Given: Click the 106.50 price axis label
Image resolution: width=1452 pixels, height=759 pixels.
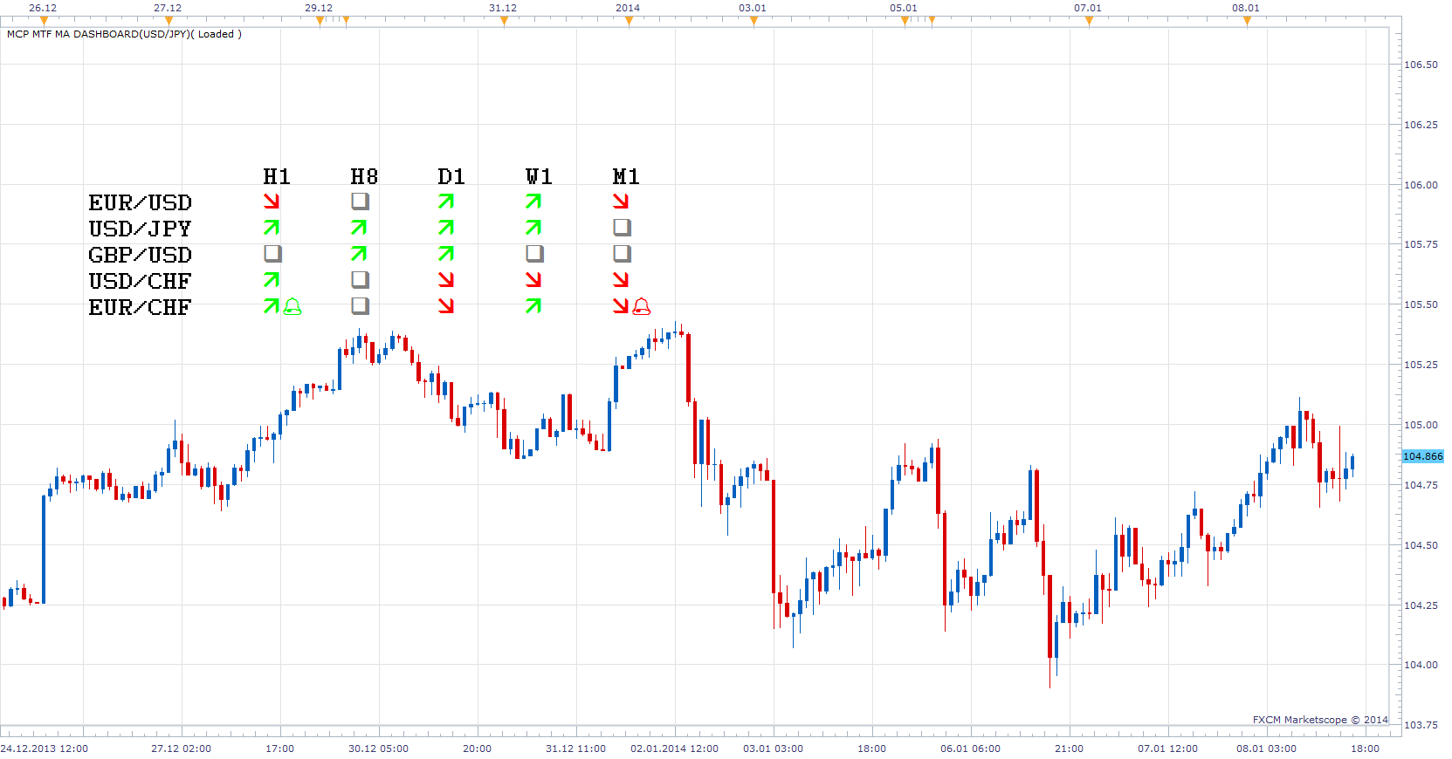Looking at the screenshot, I should click(1421, 65).
